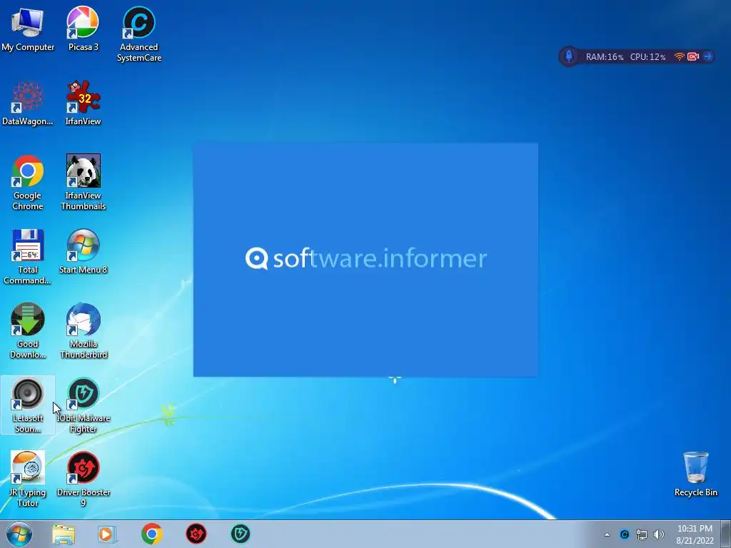Click the rocket icon on performance monitor
The width and height of the screenshot is (731, 548).
[569, 57]
